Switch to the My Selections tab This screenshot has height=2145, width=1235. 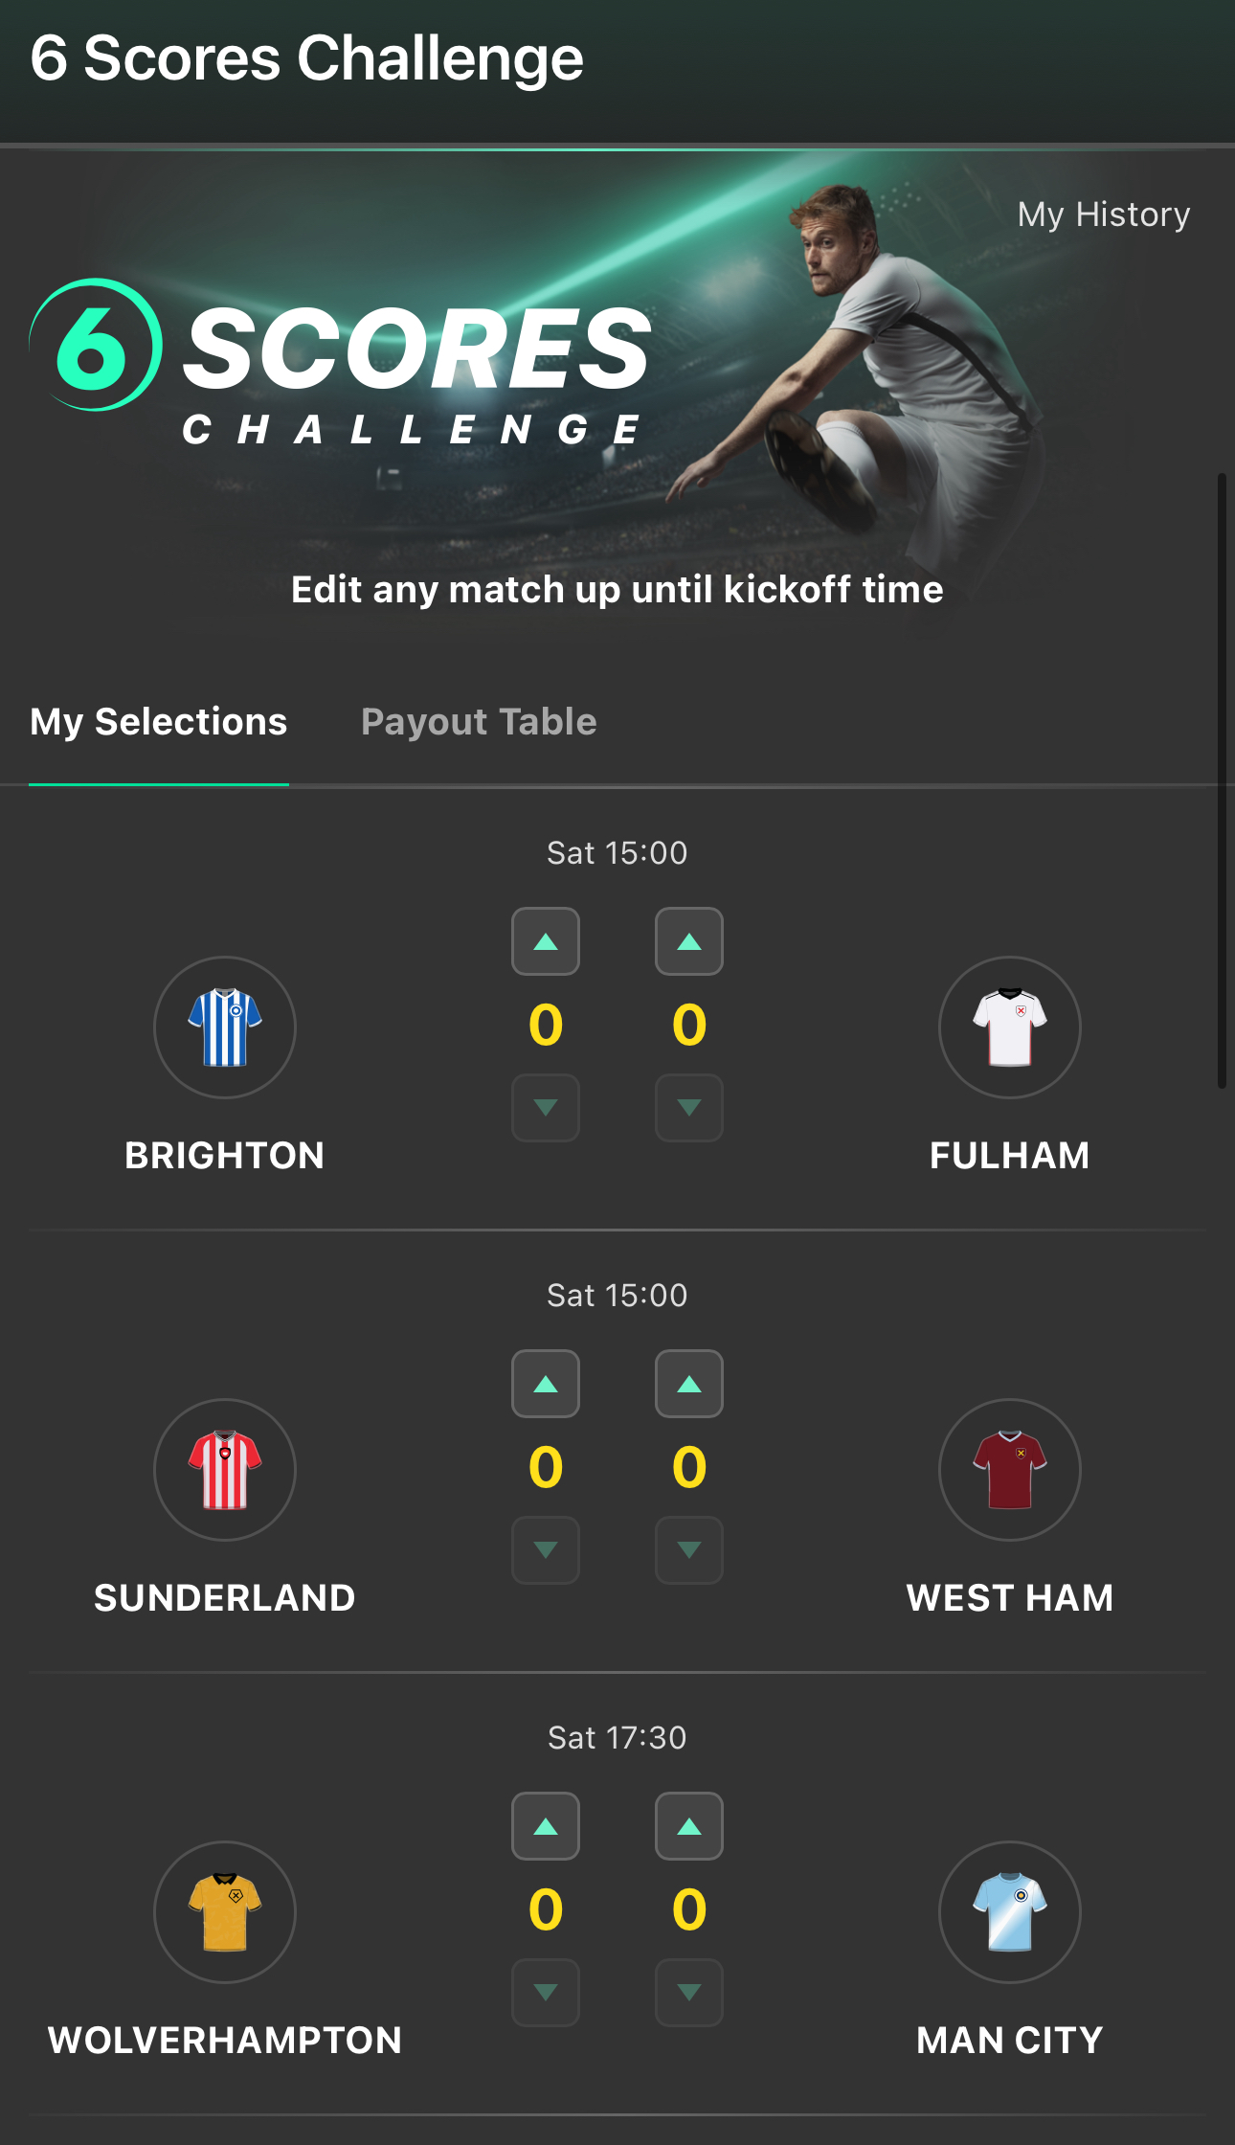pyautogui.click(x=159, y=721)
